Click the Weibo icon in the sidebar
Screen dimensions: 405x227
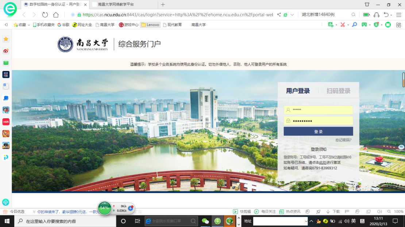coord(6,51)
